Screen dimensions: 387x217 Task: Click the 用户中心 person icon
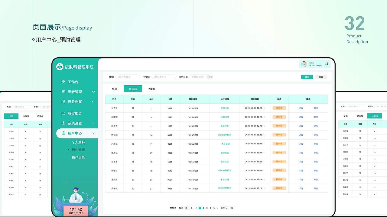[x=63, y=133]
